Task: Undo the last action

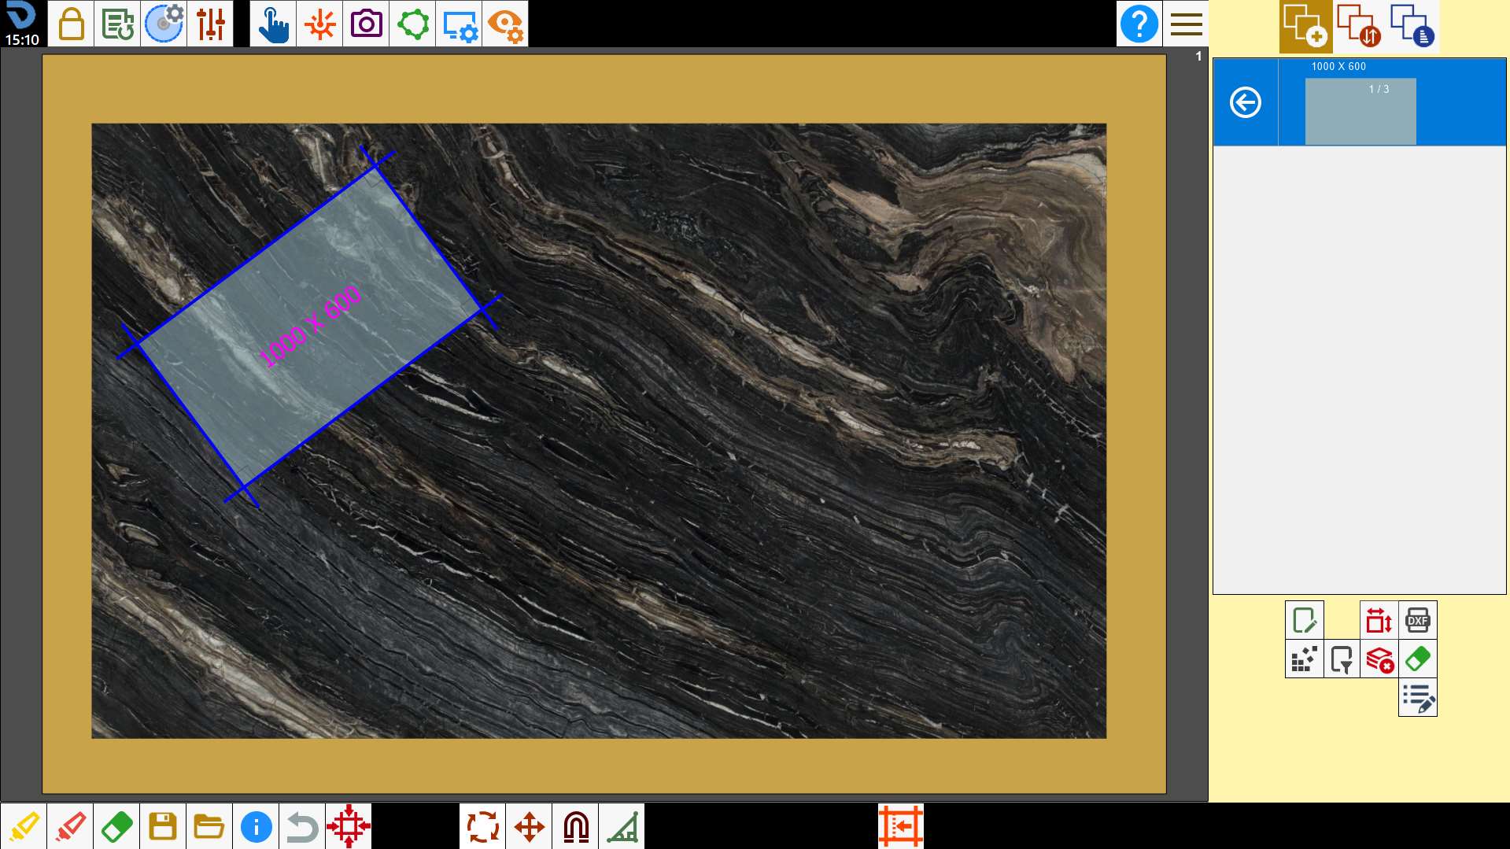Action: click(302, 826)
